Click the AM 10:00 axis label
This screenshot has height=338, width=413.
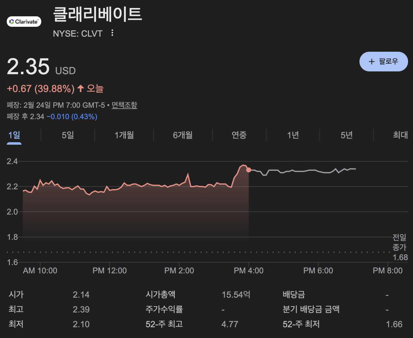pos(40,271)
